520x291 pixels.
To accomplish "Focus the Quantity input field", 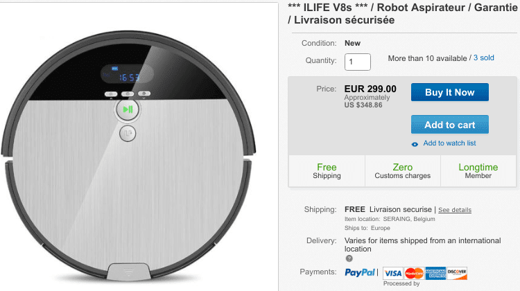I will point(358,62).
